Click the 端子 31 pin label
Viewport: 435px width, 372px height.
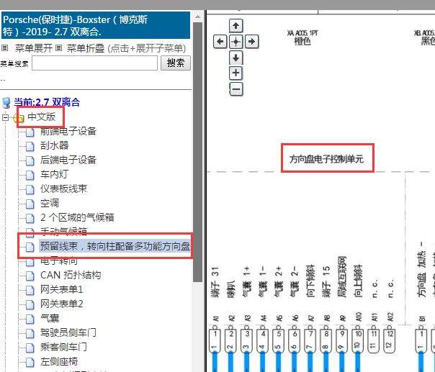[x=215, y=282]
